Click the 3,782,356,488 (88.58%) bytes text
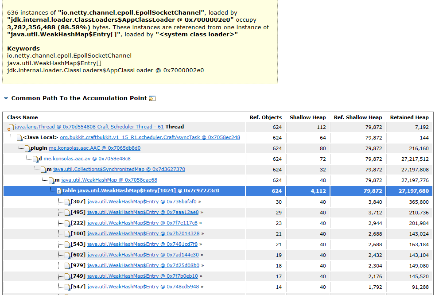 (x=49, y=27)
